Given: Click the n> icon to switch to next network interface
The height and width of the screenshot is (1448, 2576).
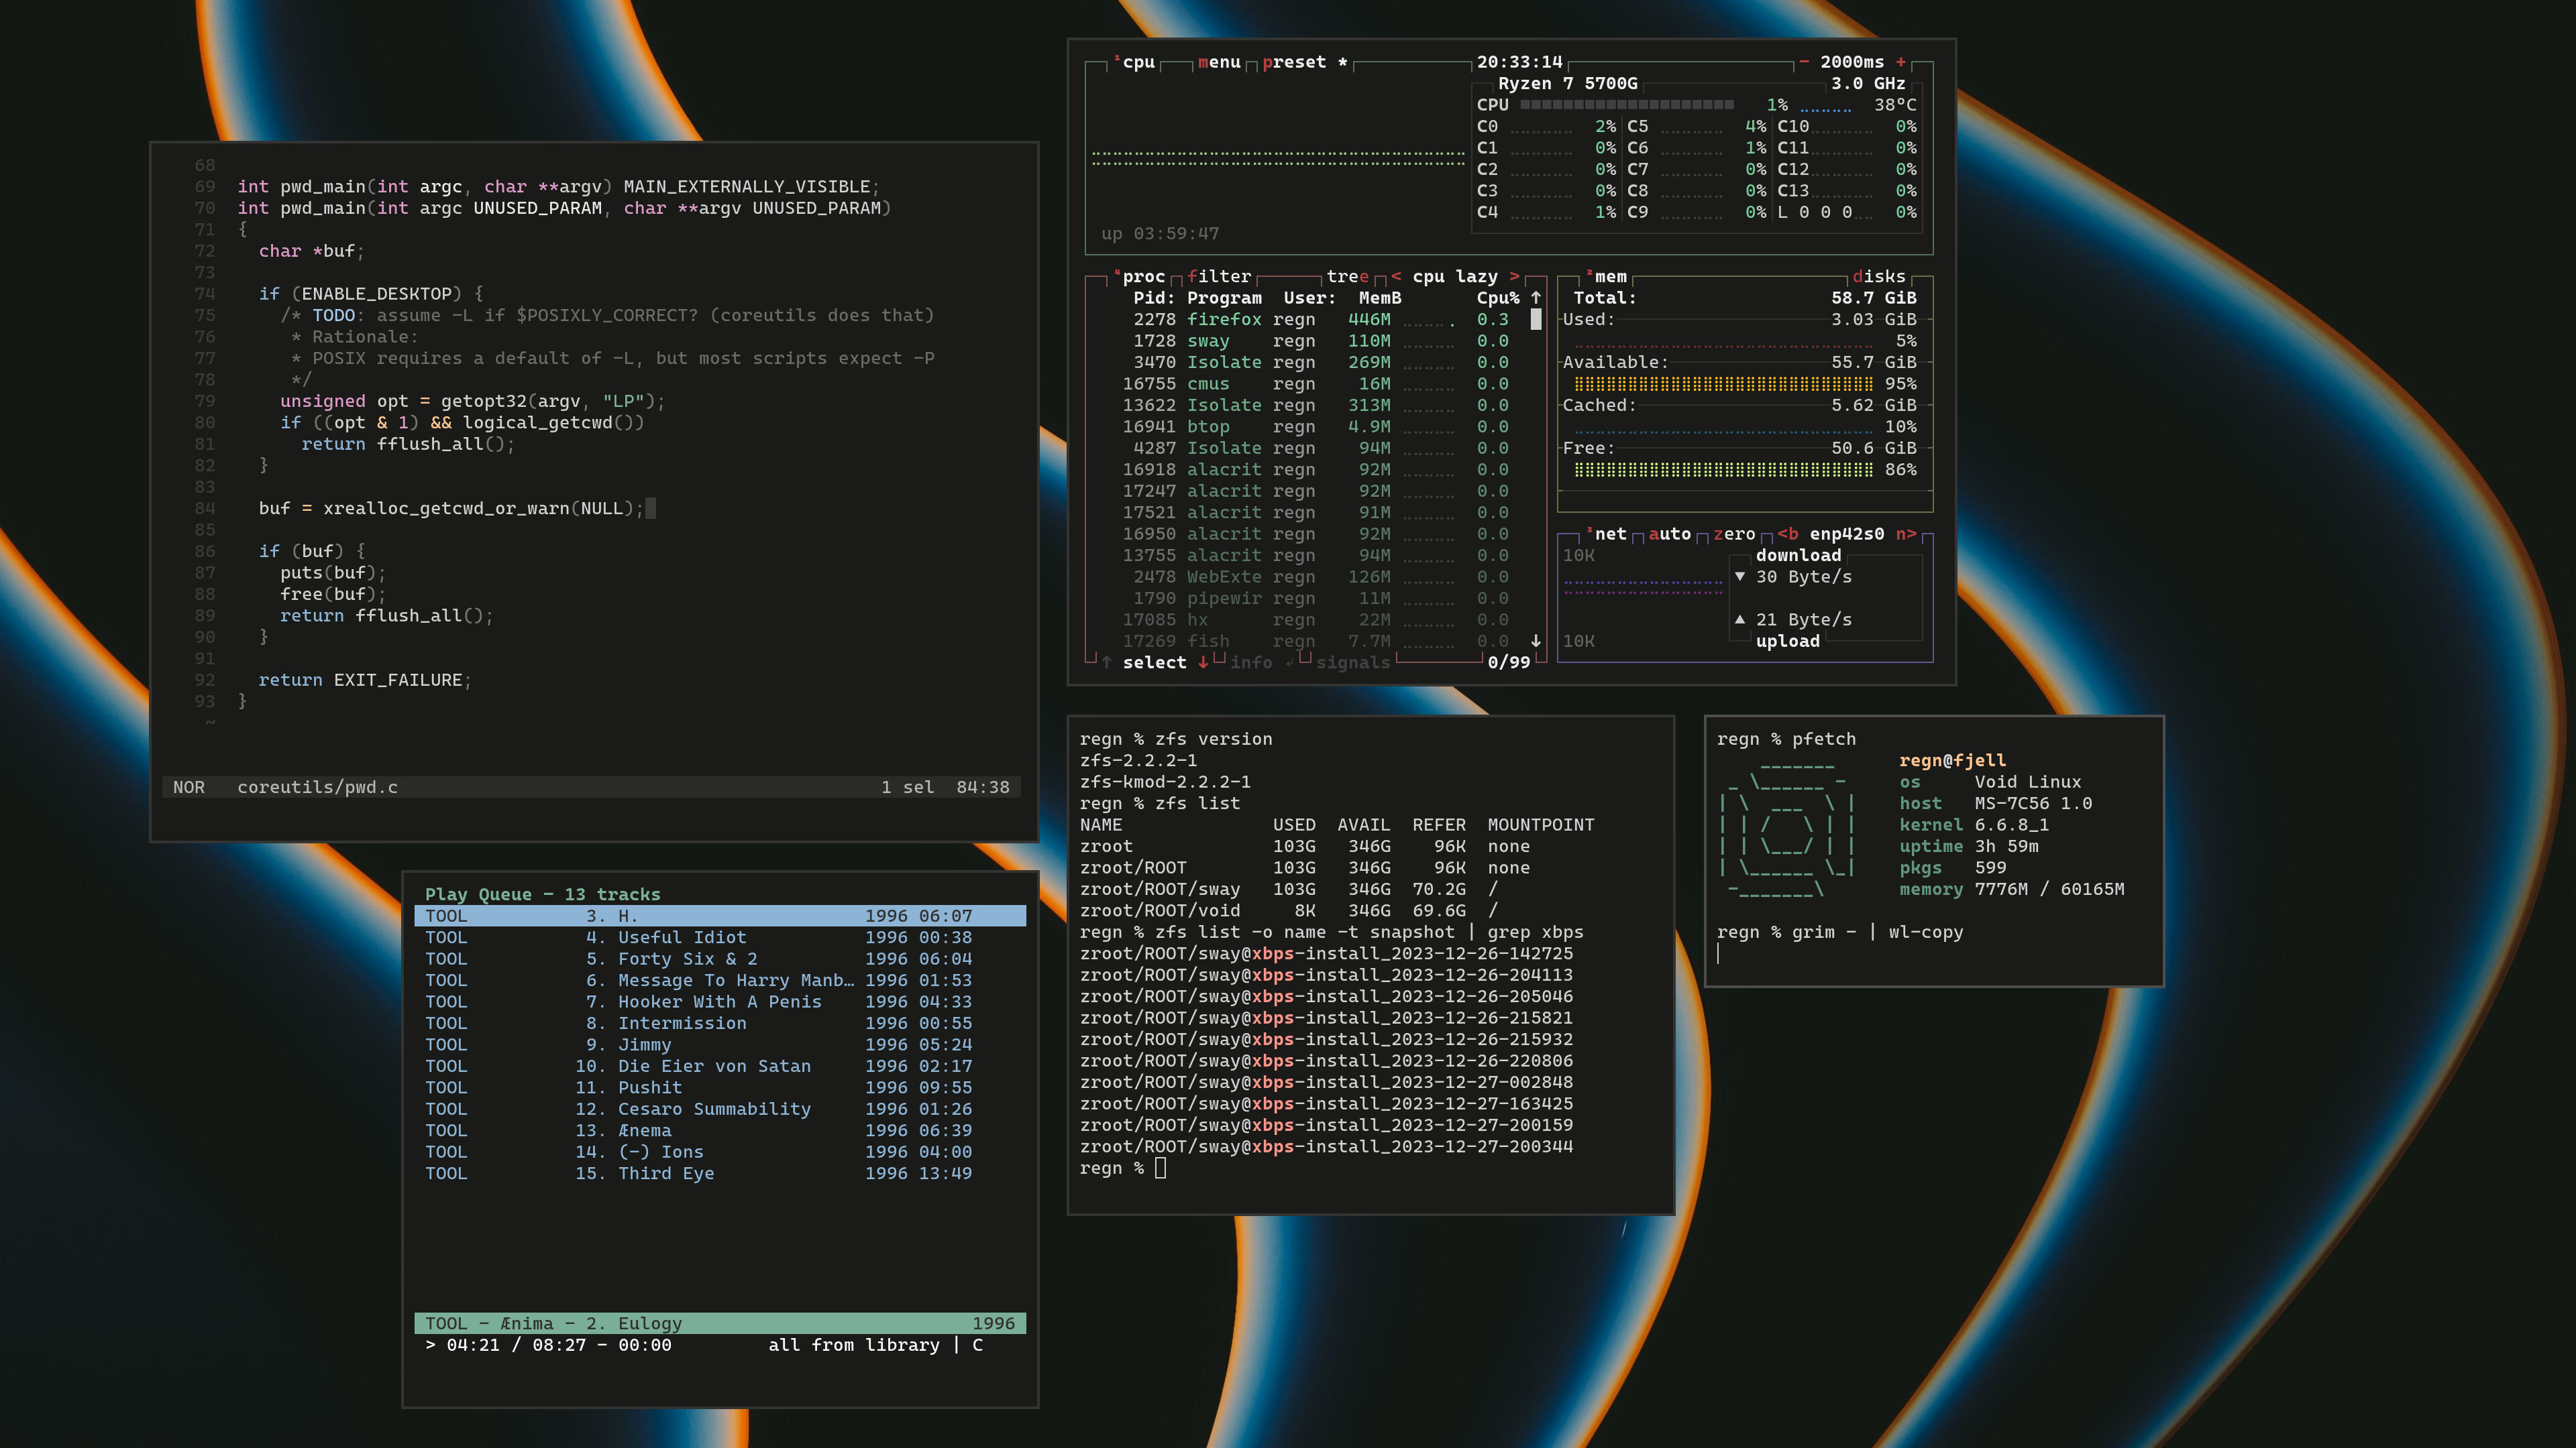Looking at the screenshot, I should (1907, 534).
